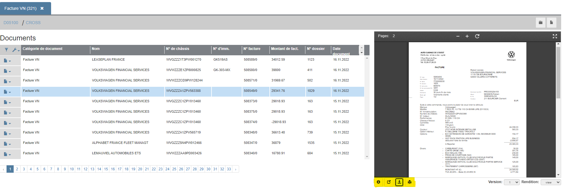Print the previewed document

410,182
